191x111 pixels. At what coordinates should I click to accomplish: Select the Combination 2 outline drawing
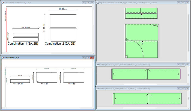[63, 28]
